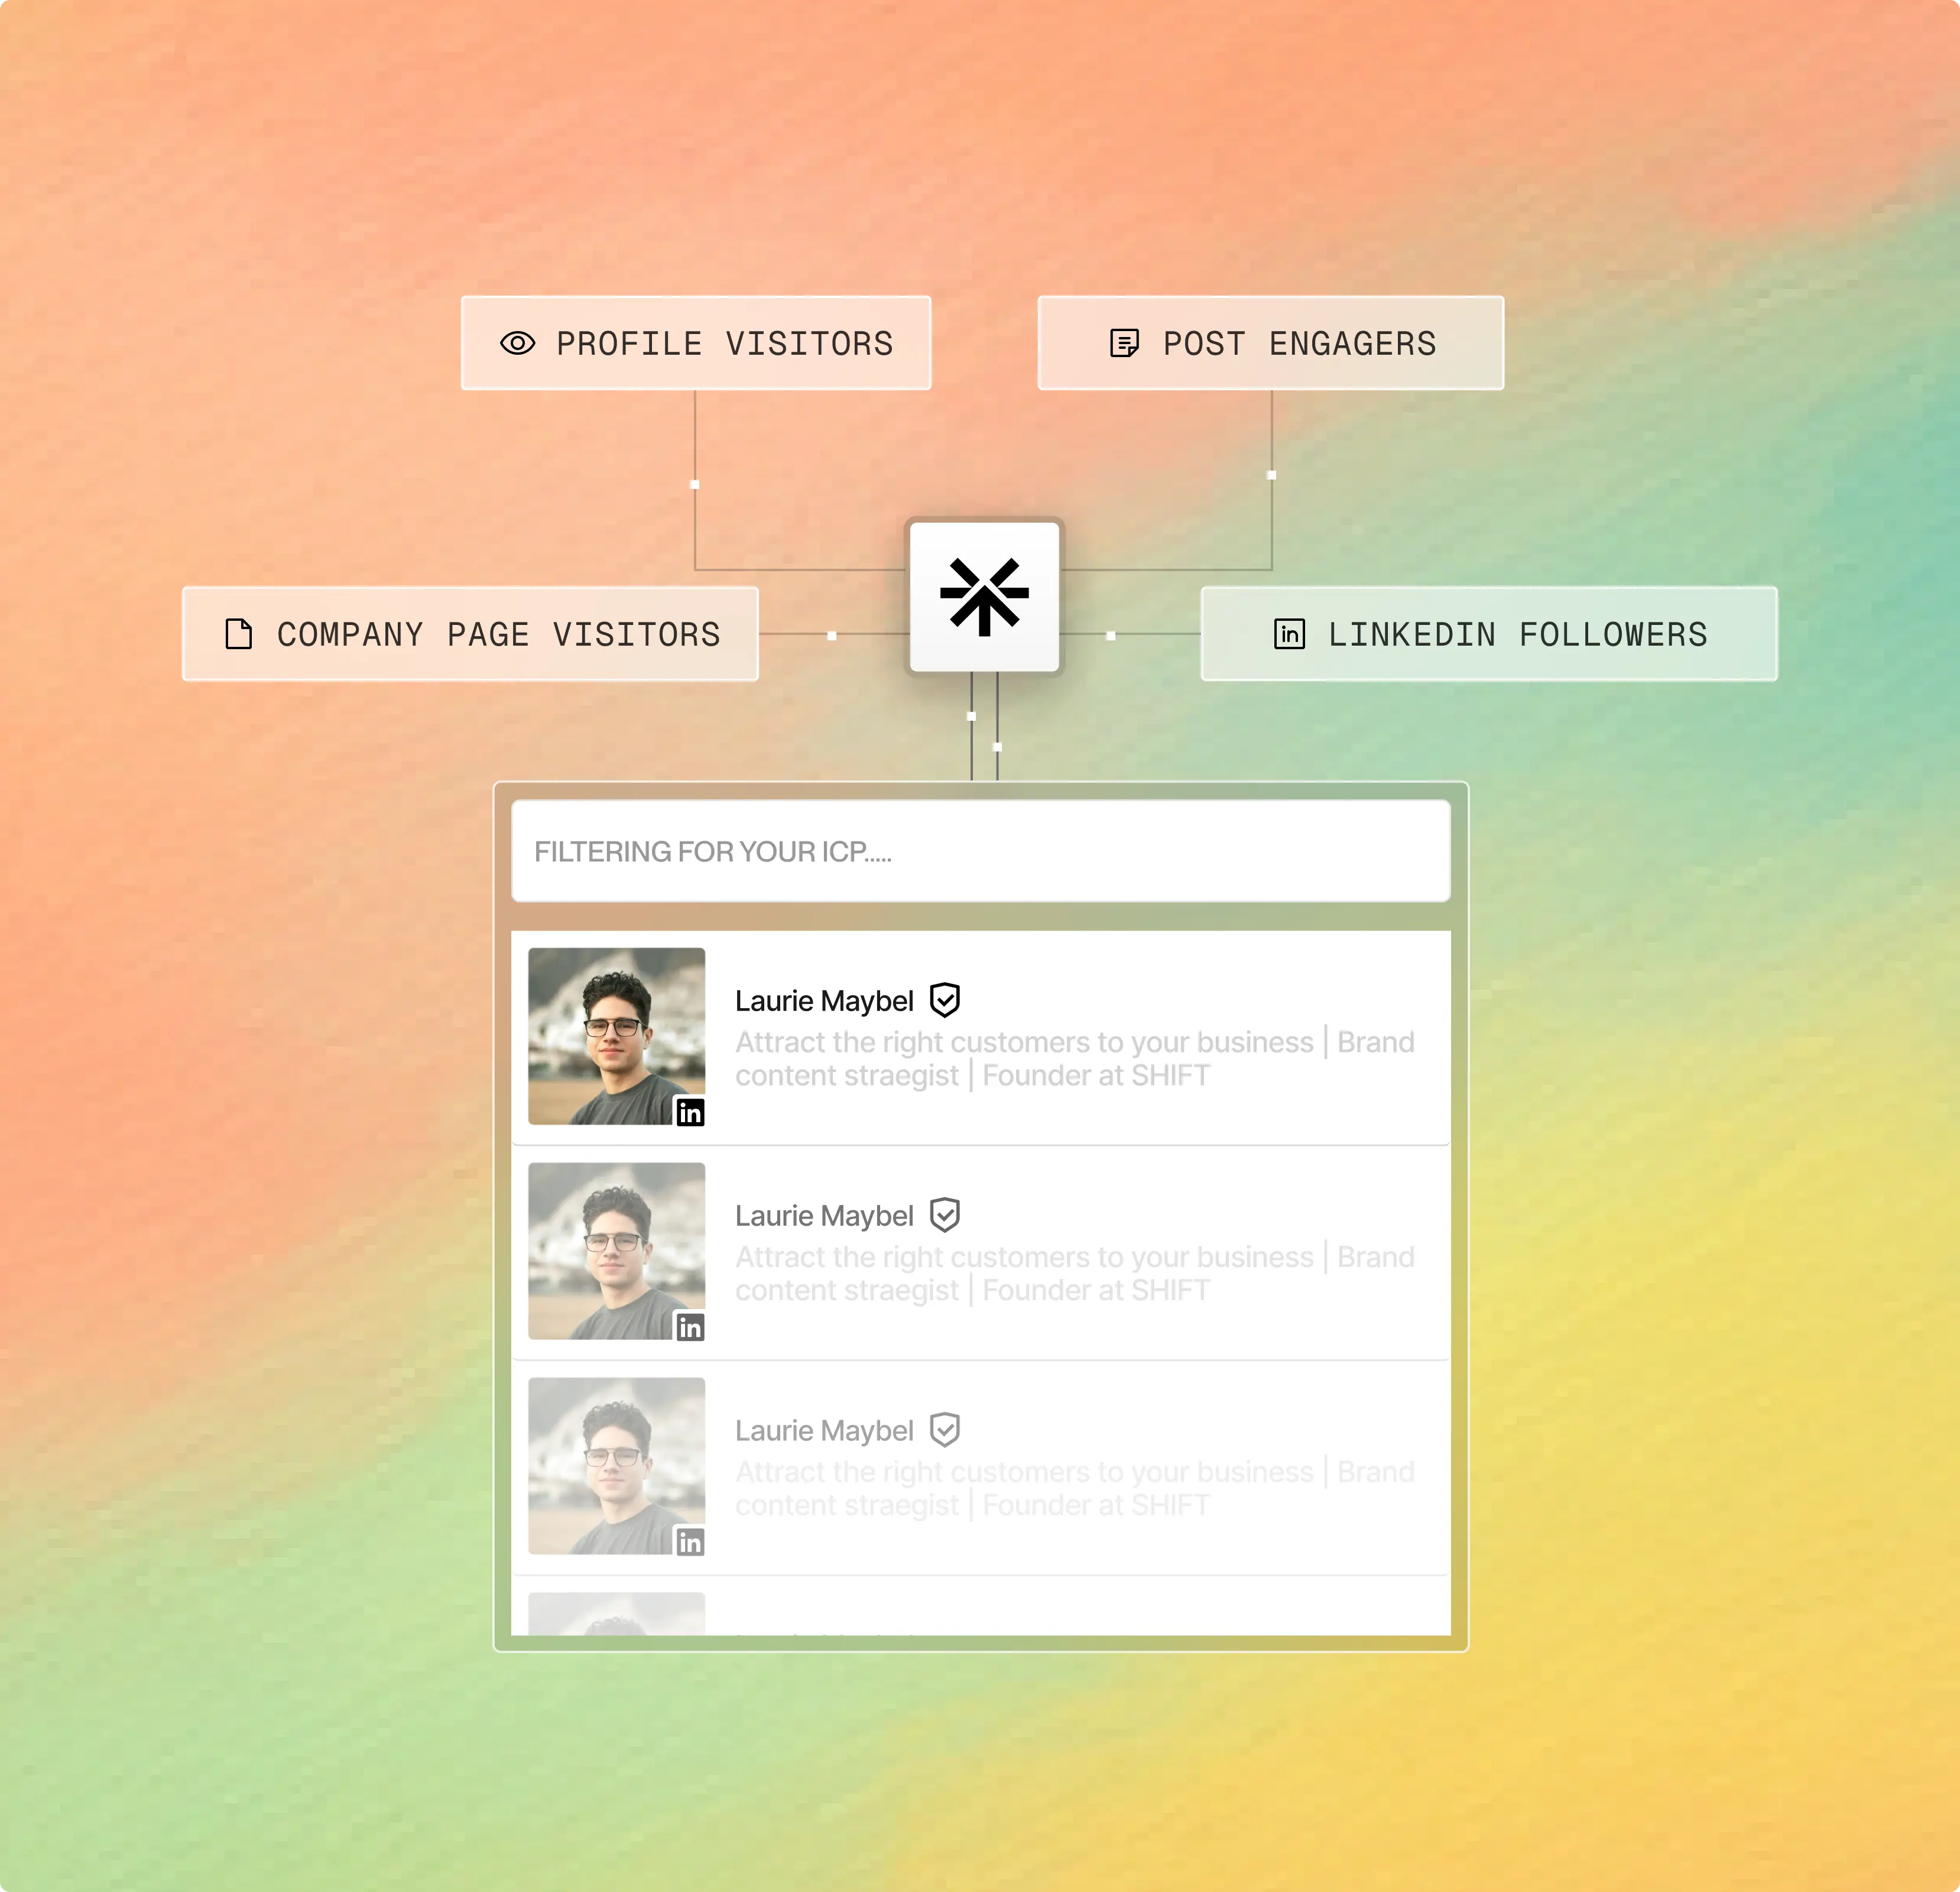Viewport: 1960px width, 1892px height.
Task: Click the note icon beside Post Engagers
Action: click(x=1124, y=343)
